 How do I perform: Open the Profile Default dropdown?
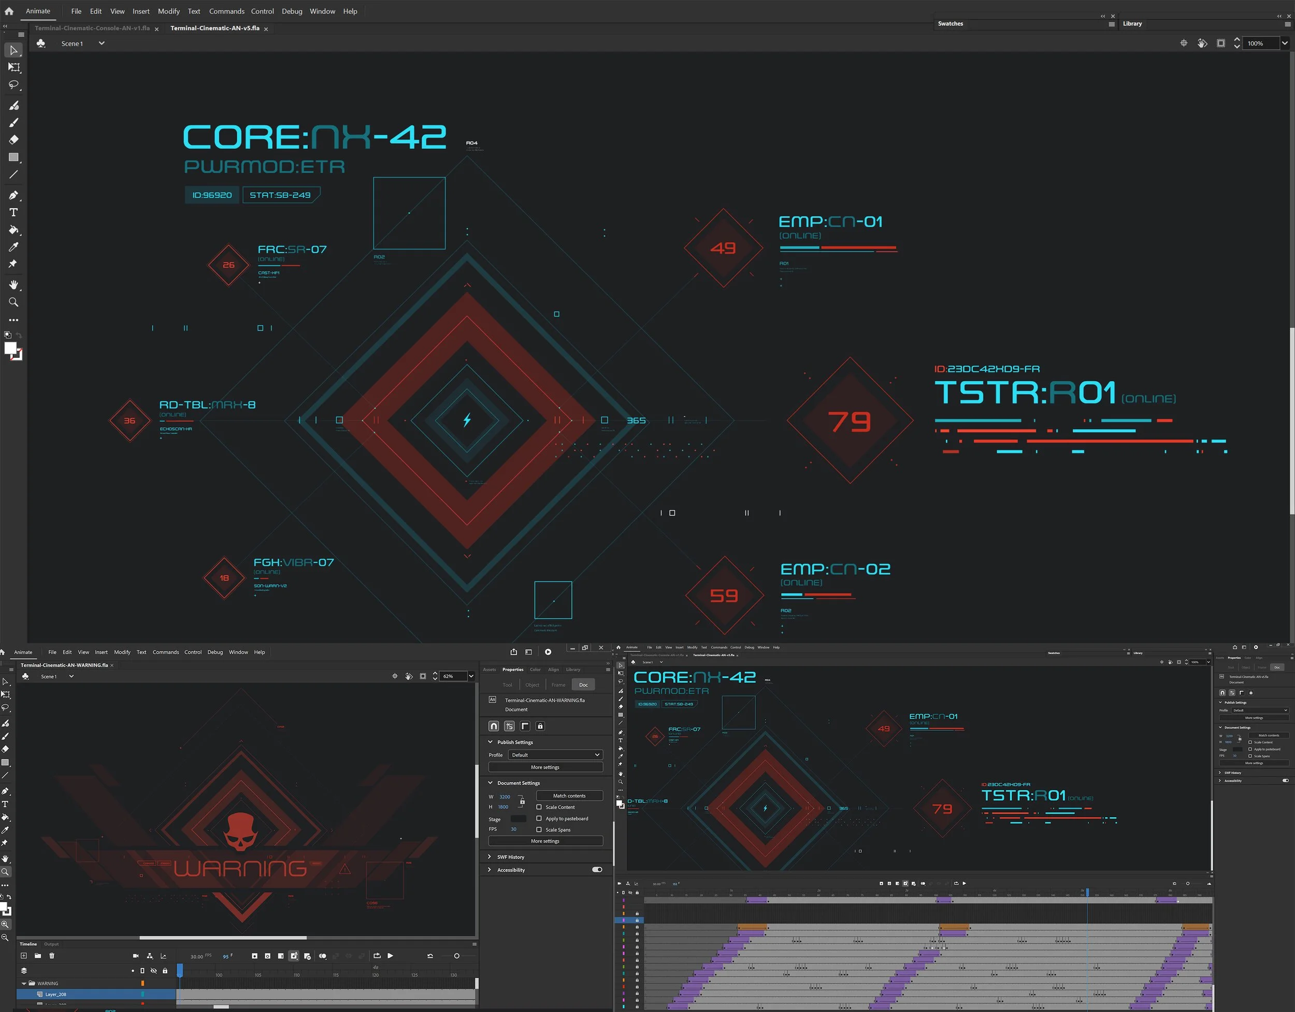point(555,755)
